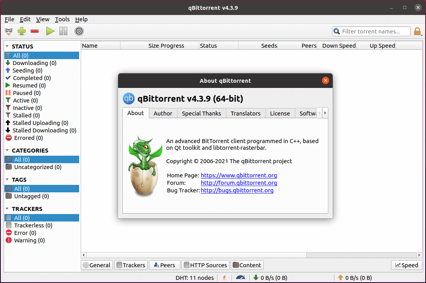This screenshot has height=283, width=426.
Task: Select Trackerless (0) tracker filter
Action: (x=42, y=225)
